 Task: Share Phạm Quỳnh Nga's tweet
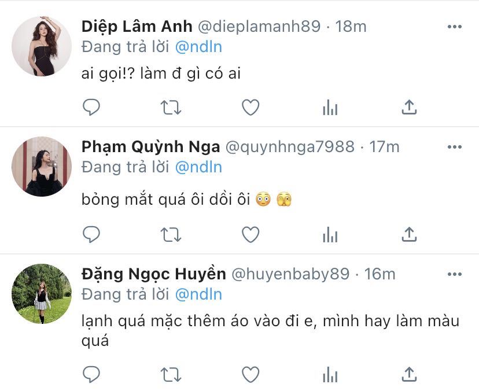[x=409, y=234]
